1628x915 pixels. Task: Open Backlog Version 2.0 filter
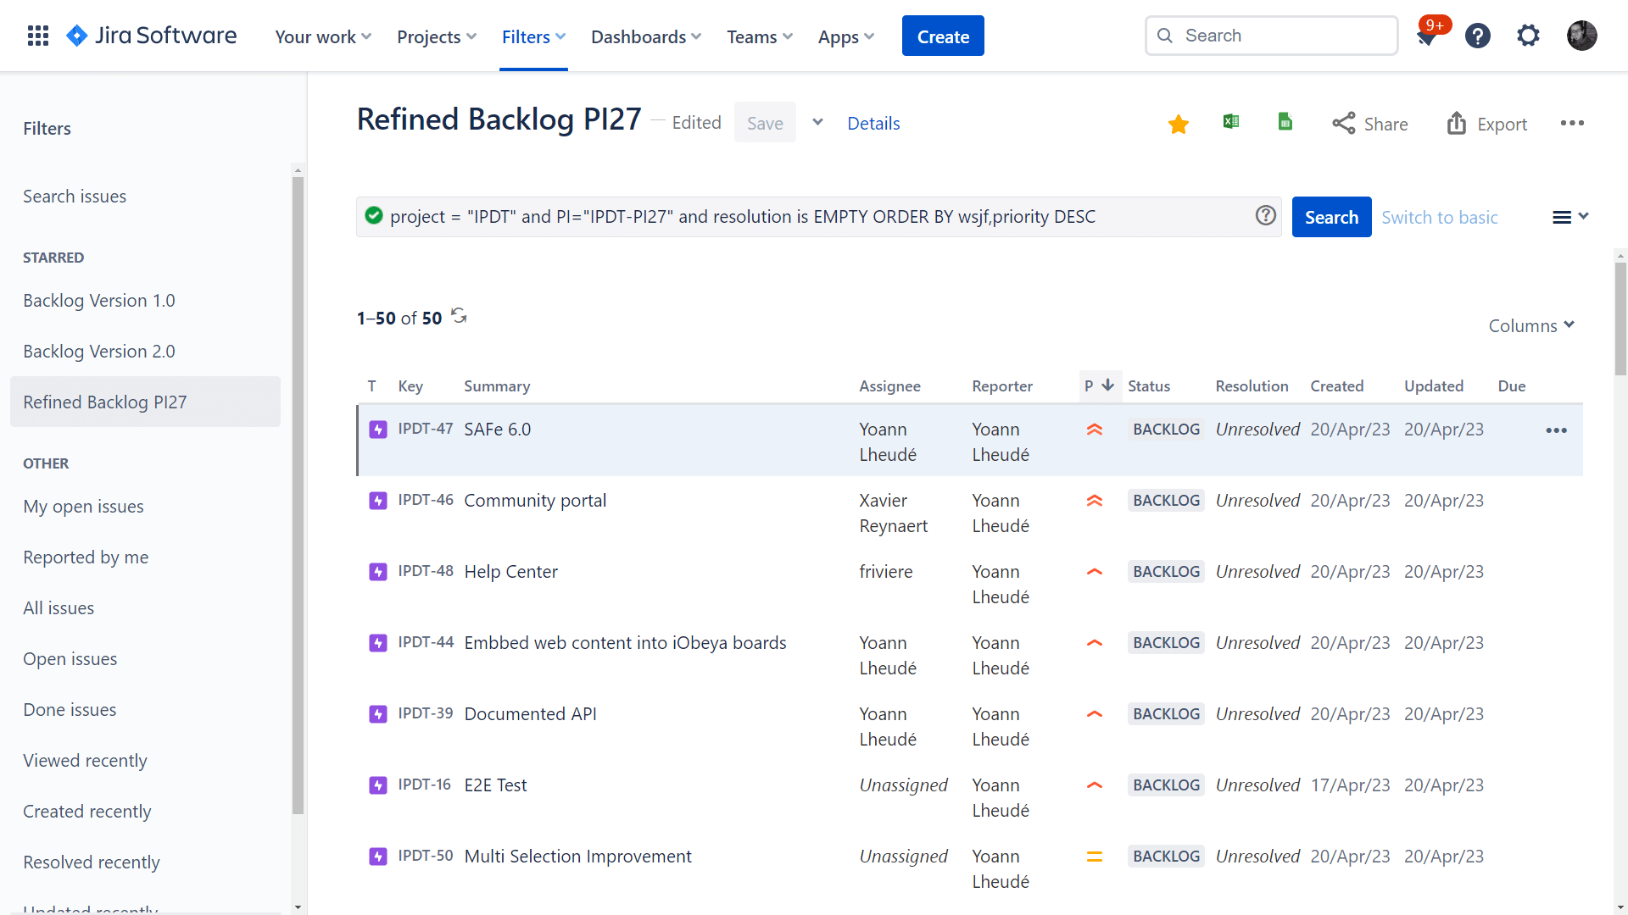99,351
